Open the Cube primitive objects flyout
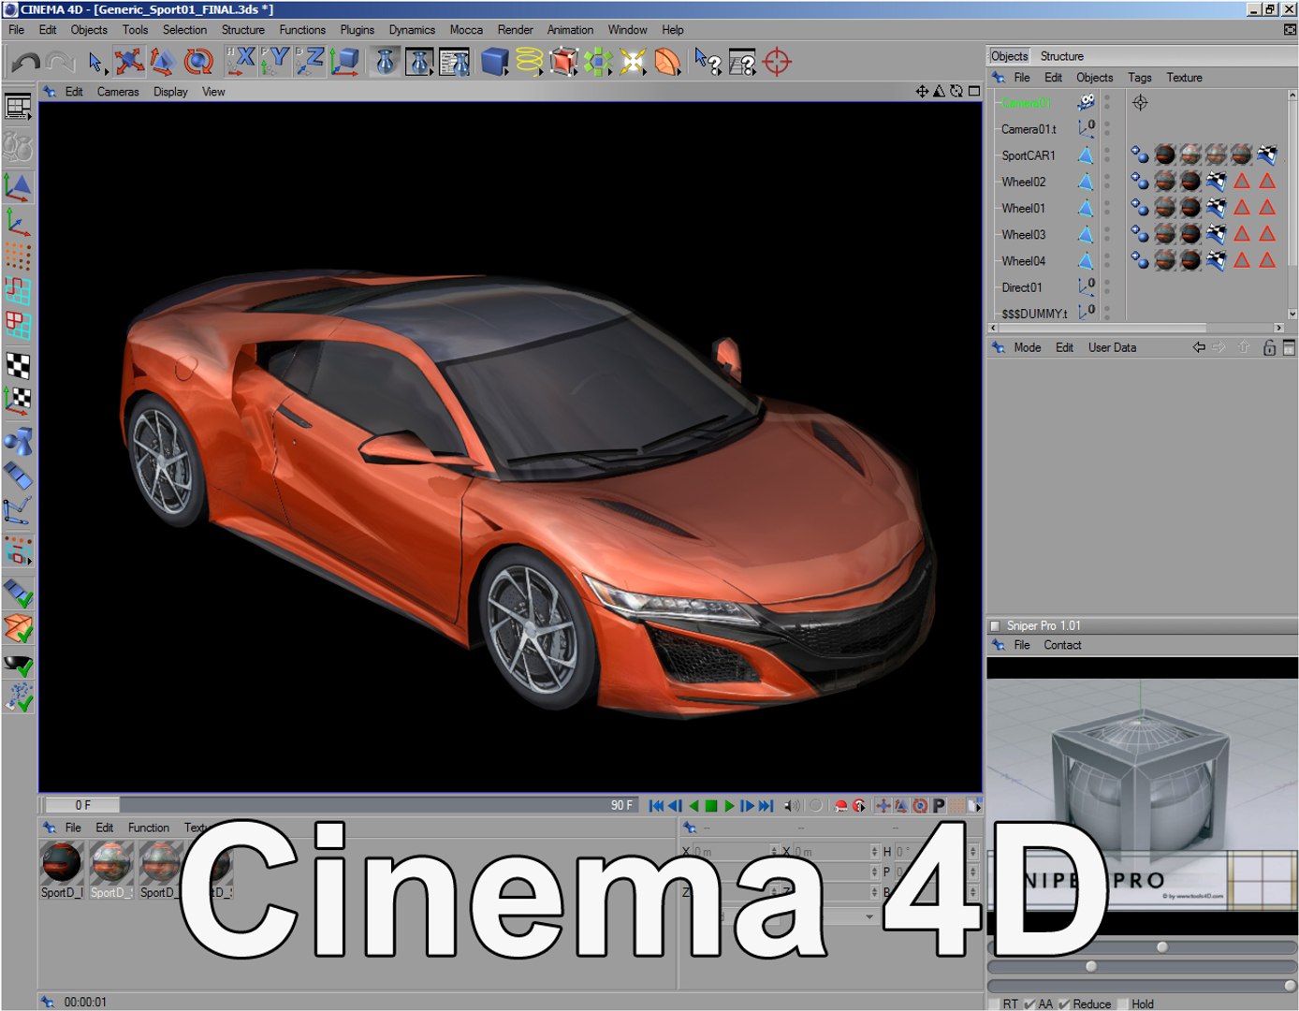 [495, 62]
